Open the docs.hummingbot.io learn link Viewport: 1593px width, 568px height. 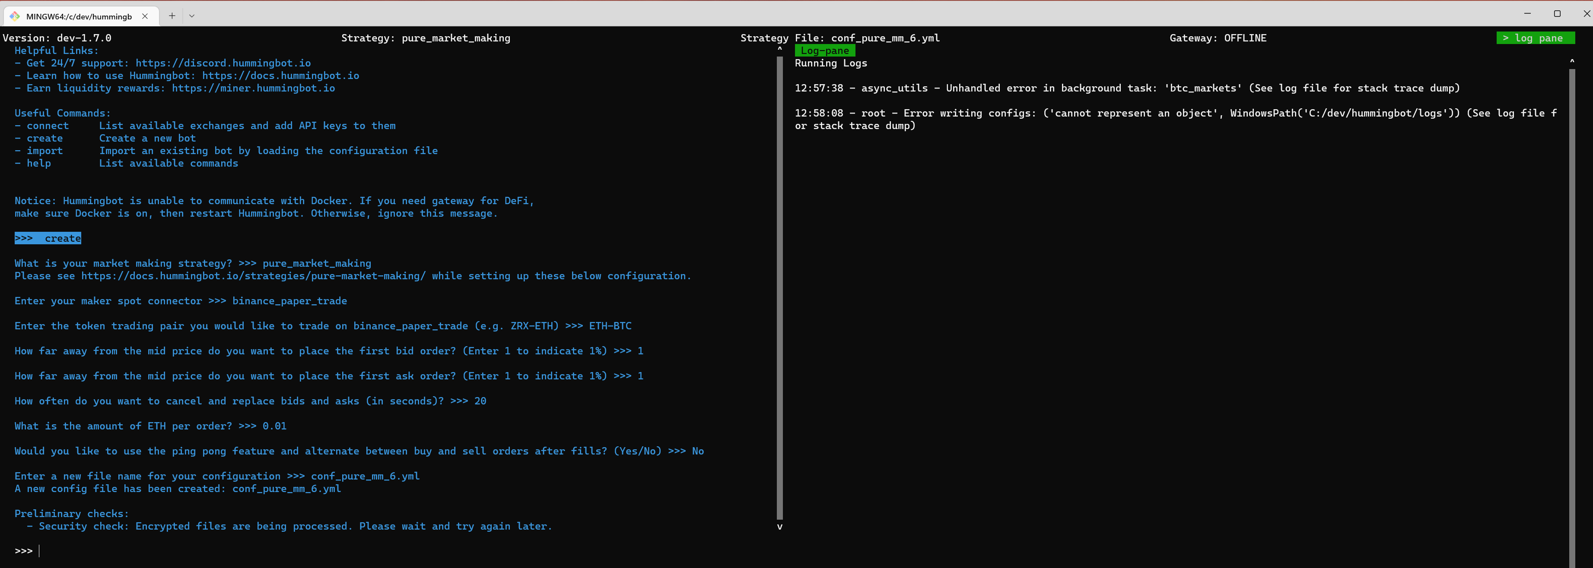281,76
